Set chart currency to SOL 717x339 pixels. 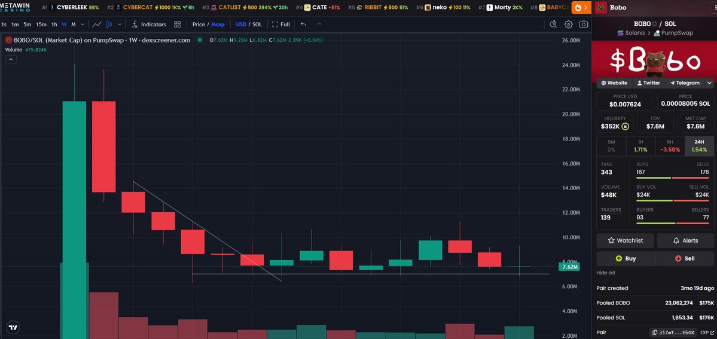point(257,25)
